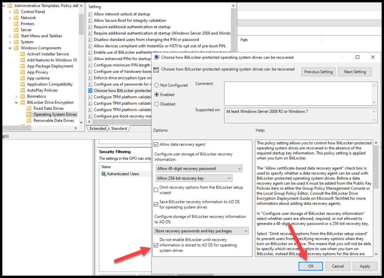Select the Add features to Windows 10 node
The width and height of the screenshot is (384, 278).
click(x=52, y=60)
